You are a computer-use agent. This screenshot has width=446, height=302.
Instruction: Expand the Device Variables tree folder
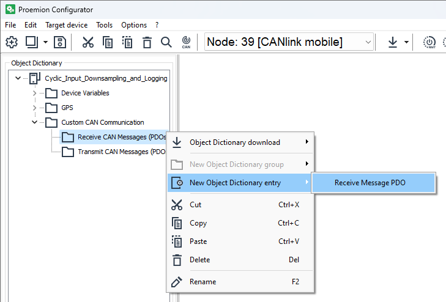tap(34, 93)
